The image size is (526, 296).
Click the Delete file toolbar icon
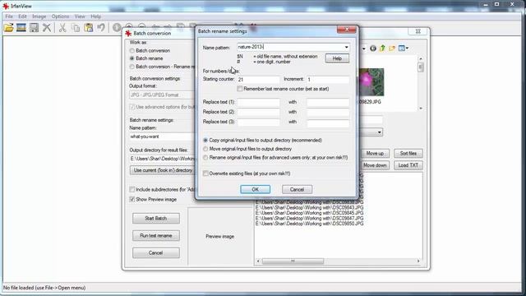(x=47, y=28)
